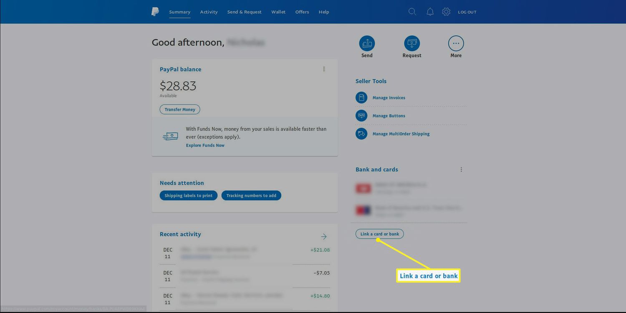Click the Manage Invoices icon
626x313 pixels.
(361, 98)
